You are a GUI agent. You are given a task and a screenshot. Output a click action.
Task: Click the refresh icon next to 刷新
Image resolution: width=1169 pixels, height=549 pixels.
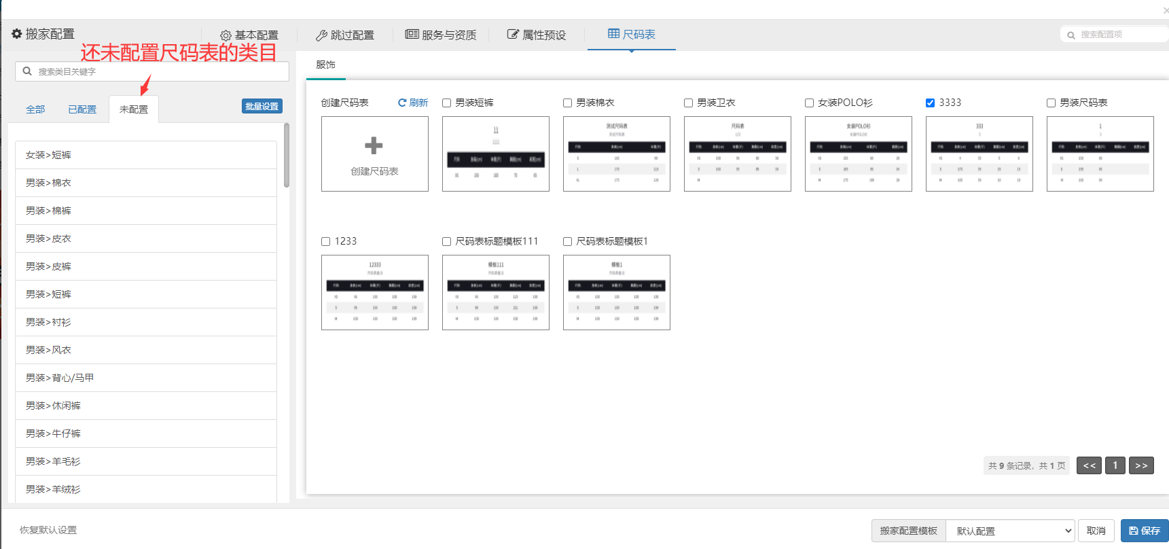click(402, 103)
